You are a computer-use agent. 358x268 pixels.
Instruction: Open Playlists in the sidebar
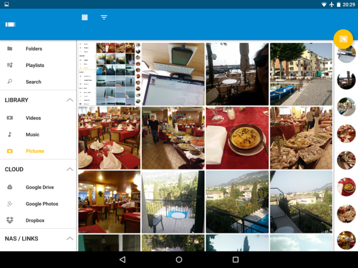tap(38, 65)
